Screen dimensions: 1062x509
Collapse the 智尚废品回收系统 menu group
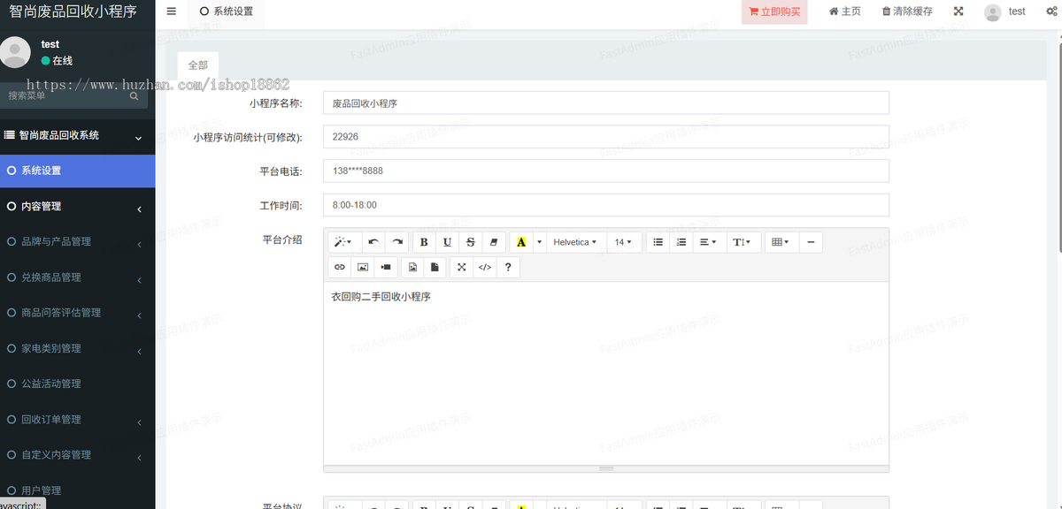point(77,136)
